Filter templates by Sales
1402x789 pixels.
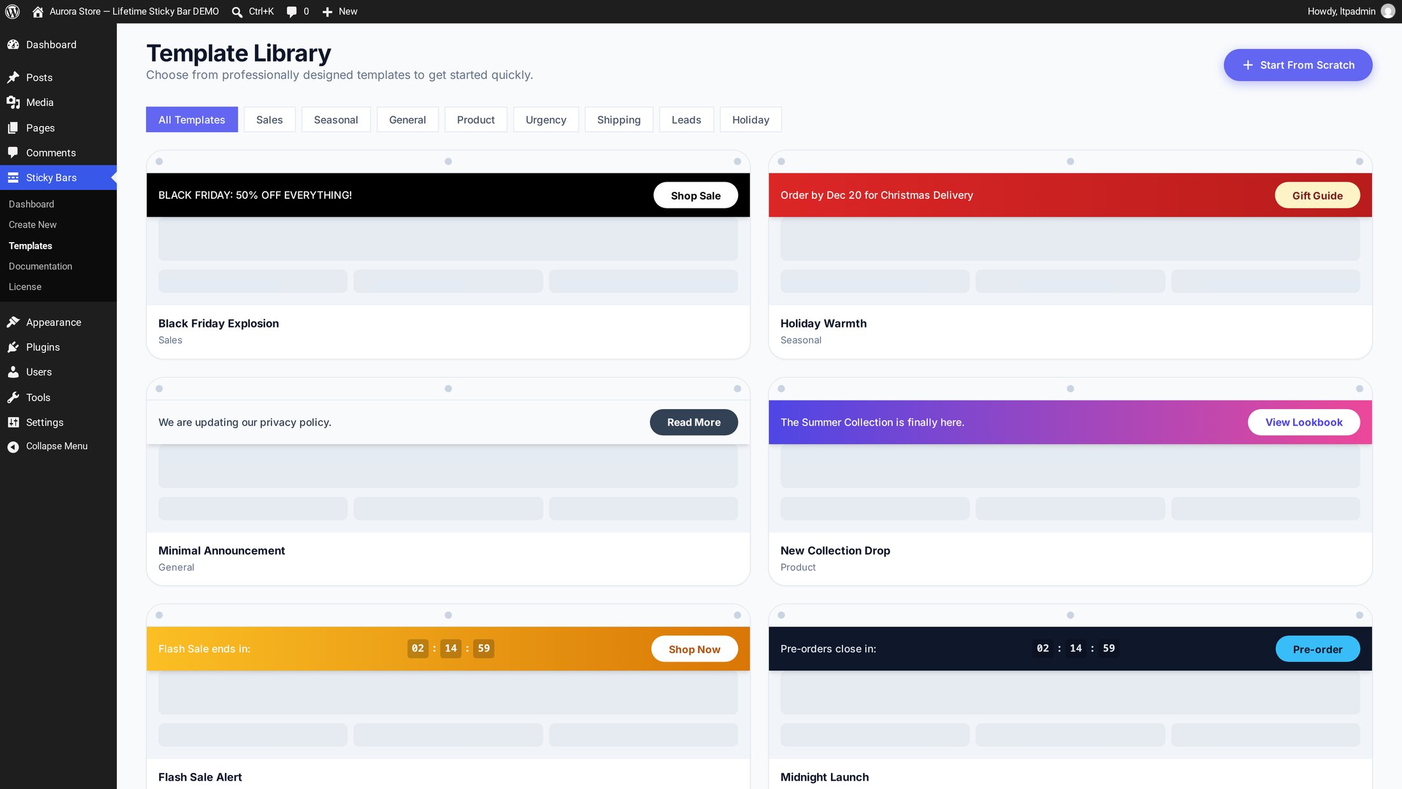270,119
